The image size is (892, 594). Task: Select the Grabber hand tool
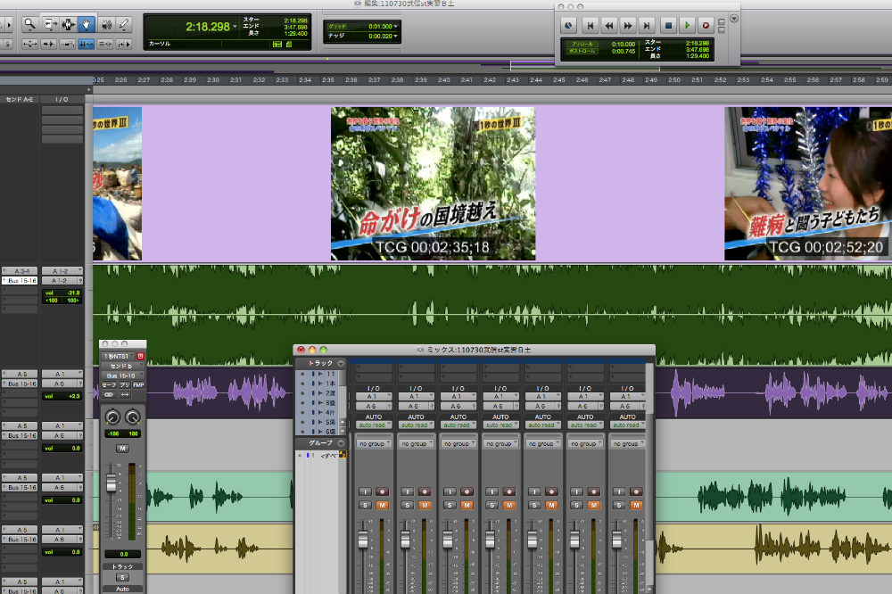[x=86, y=24]
